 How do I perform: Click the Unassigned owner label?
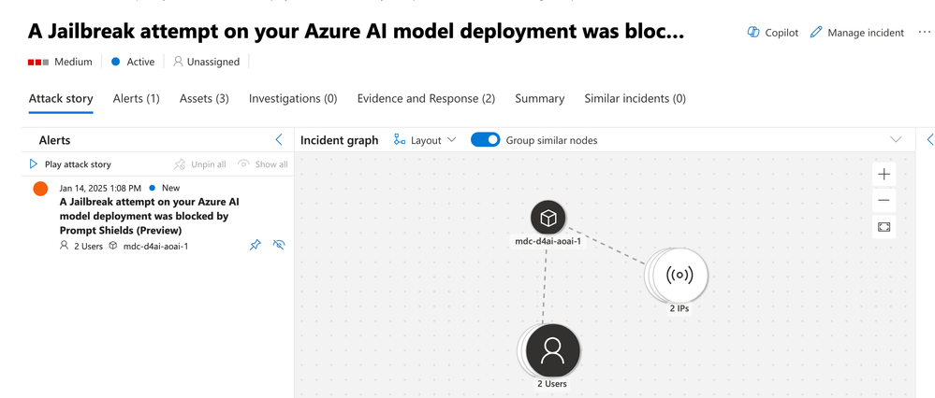206,62
